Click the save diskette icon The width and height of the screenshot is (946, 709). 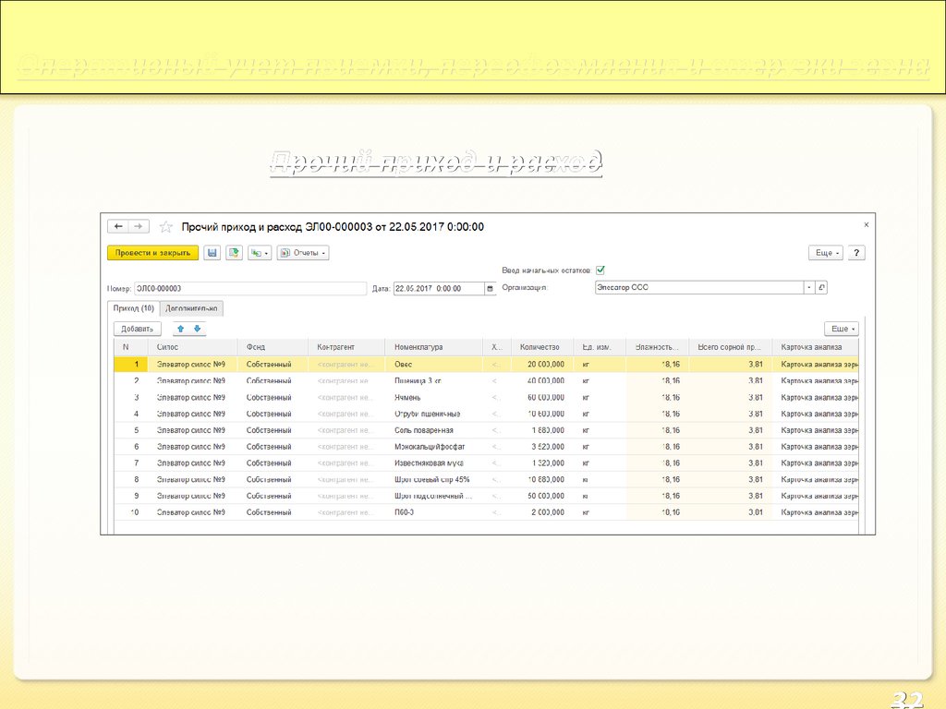pos(212,252)
